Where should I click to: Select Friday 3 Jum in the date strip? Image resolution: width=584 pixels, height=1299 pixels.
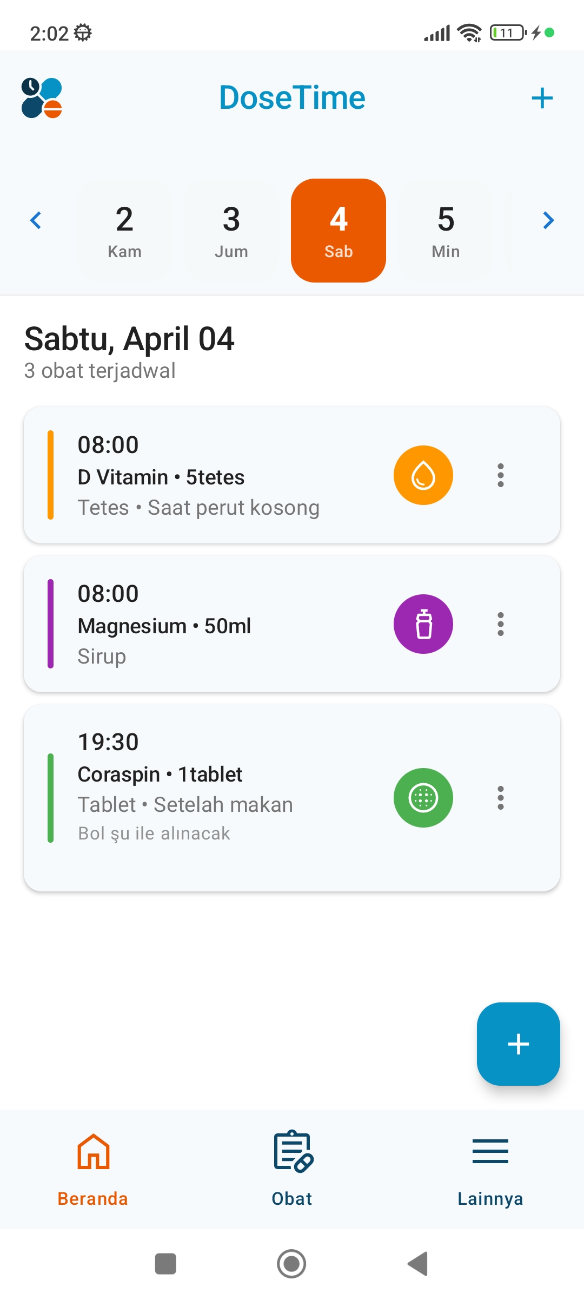click(231, 231)
